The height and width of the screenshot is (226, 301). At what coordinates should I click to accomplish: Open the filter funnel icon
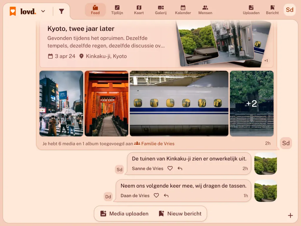tap(61, 11)
